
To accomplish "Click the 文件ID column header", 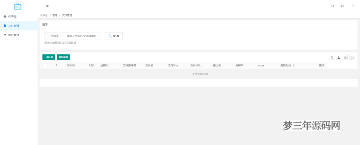I will 71,65.
